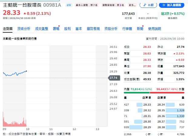Screen dimensions: 188x140
Task: Open the 績效表現 tab
Action: 93,29
